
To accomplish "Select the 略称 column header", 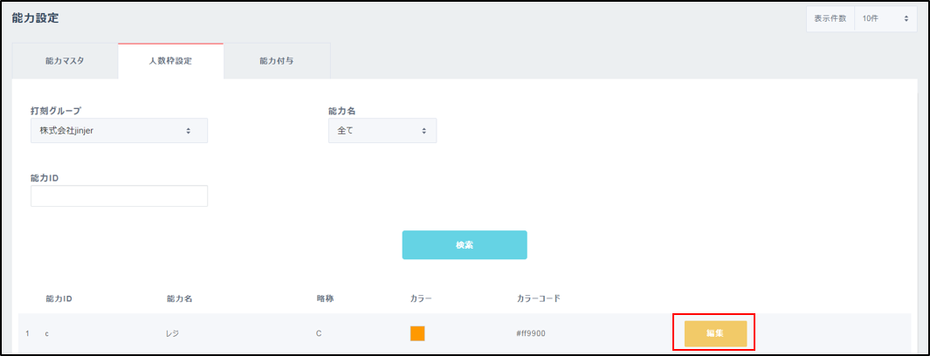I will tap(325, 298).
